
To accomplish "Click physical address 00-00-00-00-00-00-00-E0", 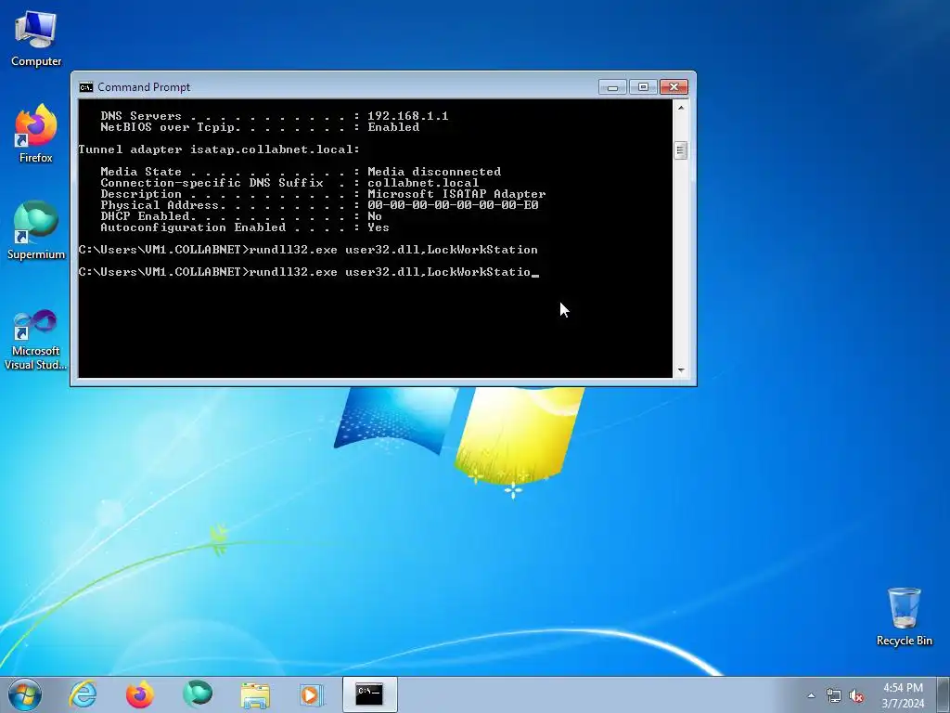I will tap(453, 205).
